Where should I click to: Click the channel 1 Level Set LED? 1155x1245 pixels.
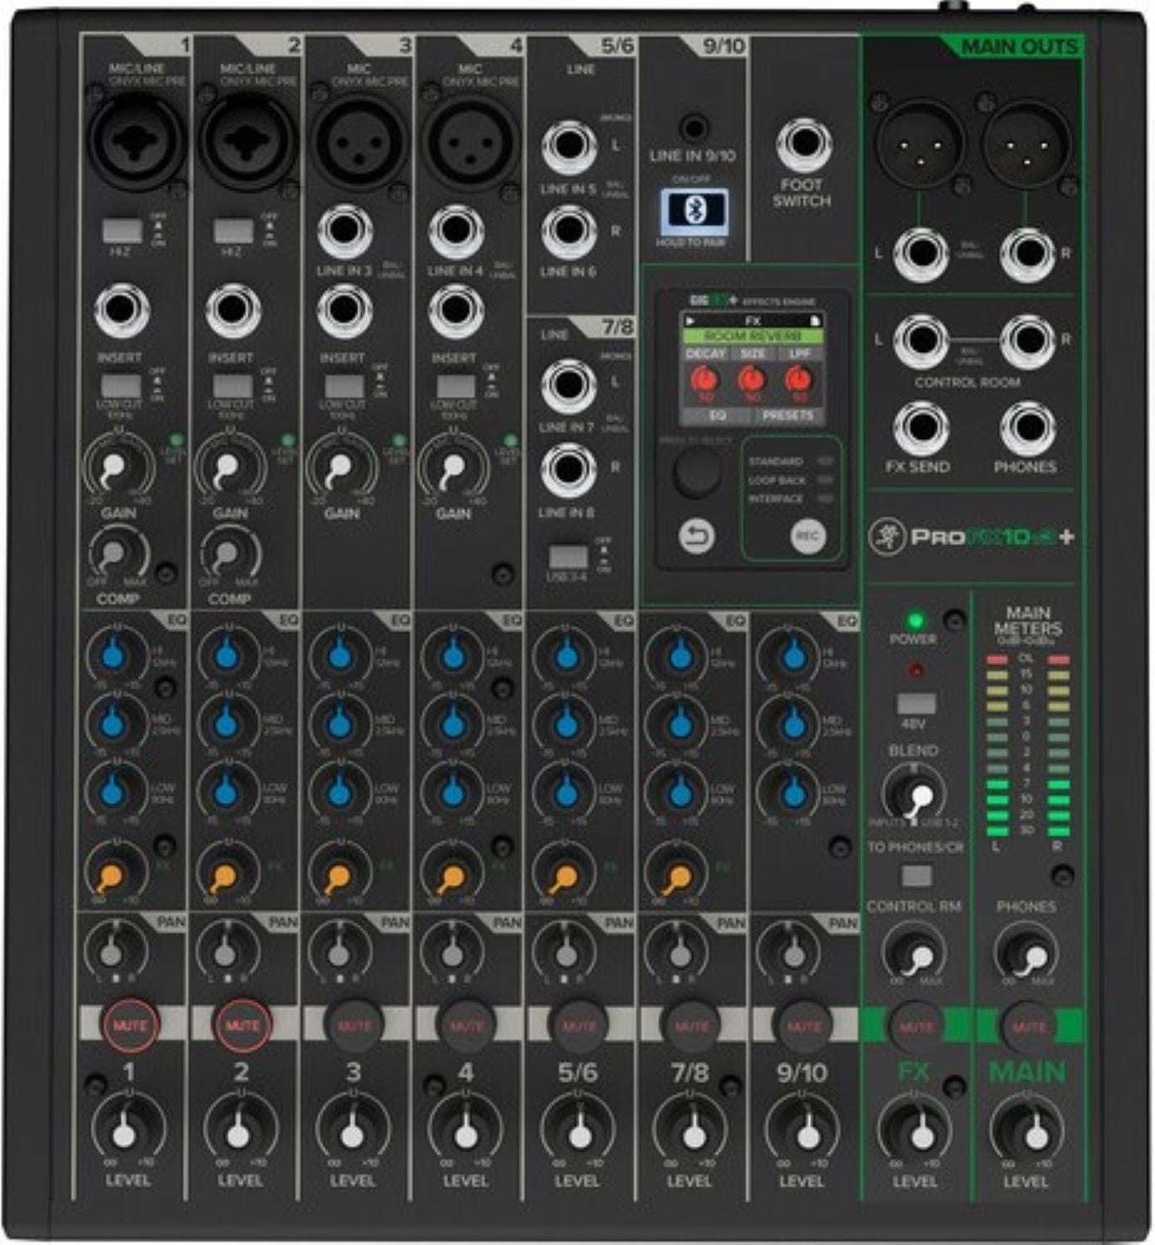coord(175,440)
